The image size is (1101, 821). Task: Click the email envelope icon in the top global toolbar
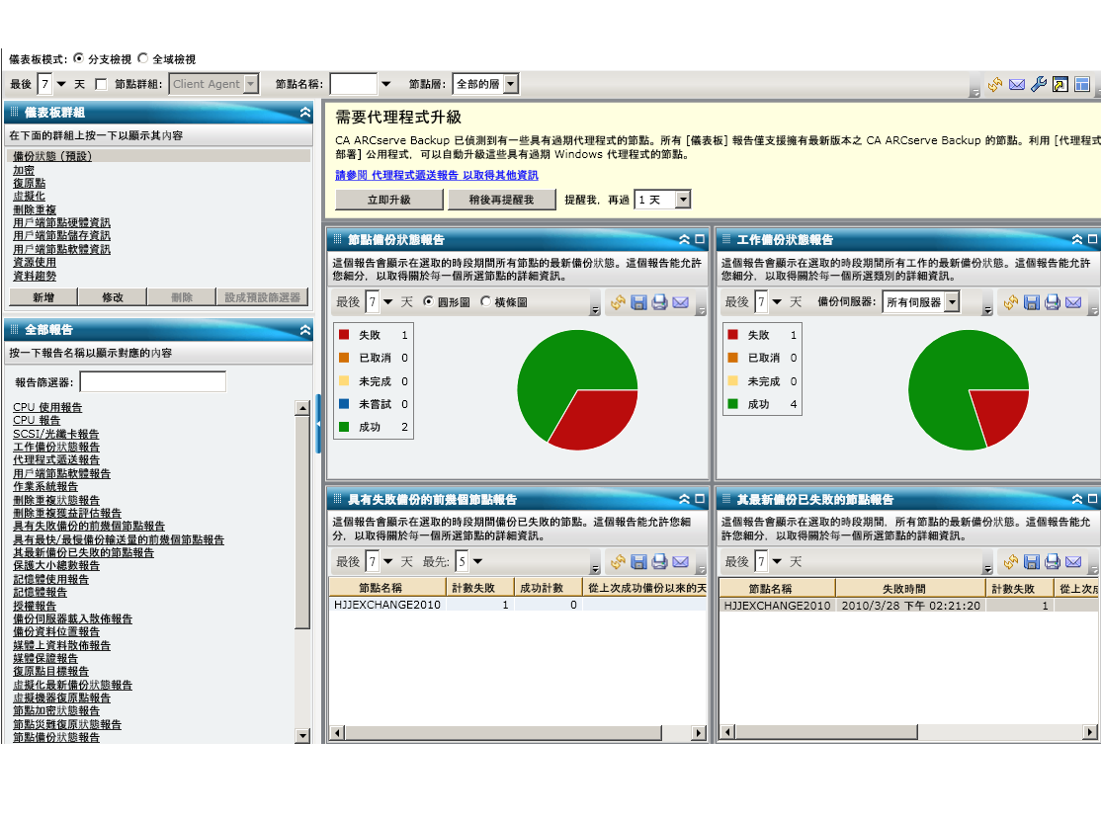tap(1017, 85)
